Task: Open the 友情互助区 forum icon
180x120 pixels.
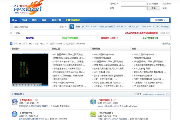Action: 15,102
